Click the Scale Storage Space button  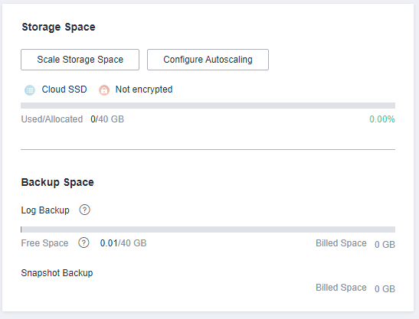tap(80, 60)
